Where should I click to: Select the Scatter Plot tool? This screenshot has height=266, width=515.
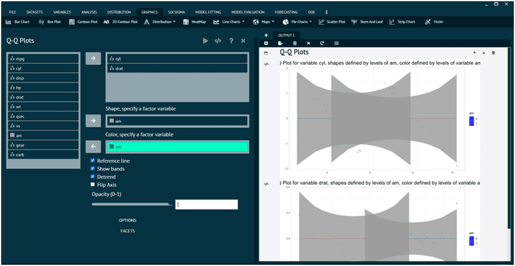click(x=336, y=22)
